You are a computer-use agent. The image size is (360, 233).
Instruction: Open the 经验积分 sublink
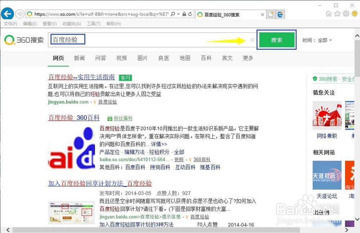click(159, 152)
